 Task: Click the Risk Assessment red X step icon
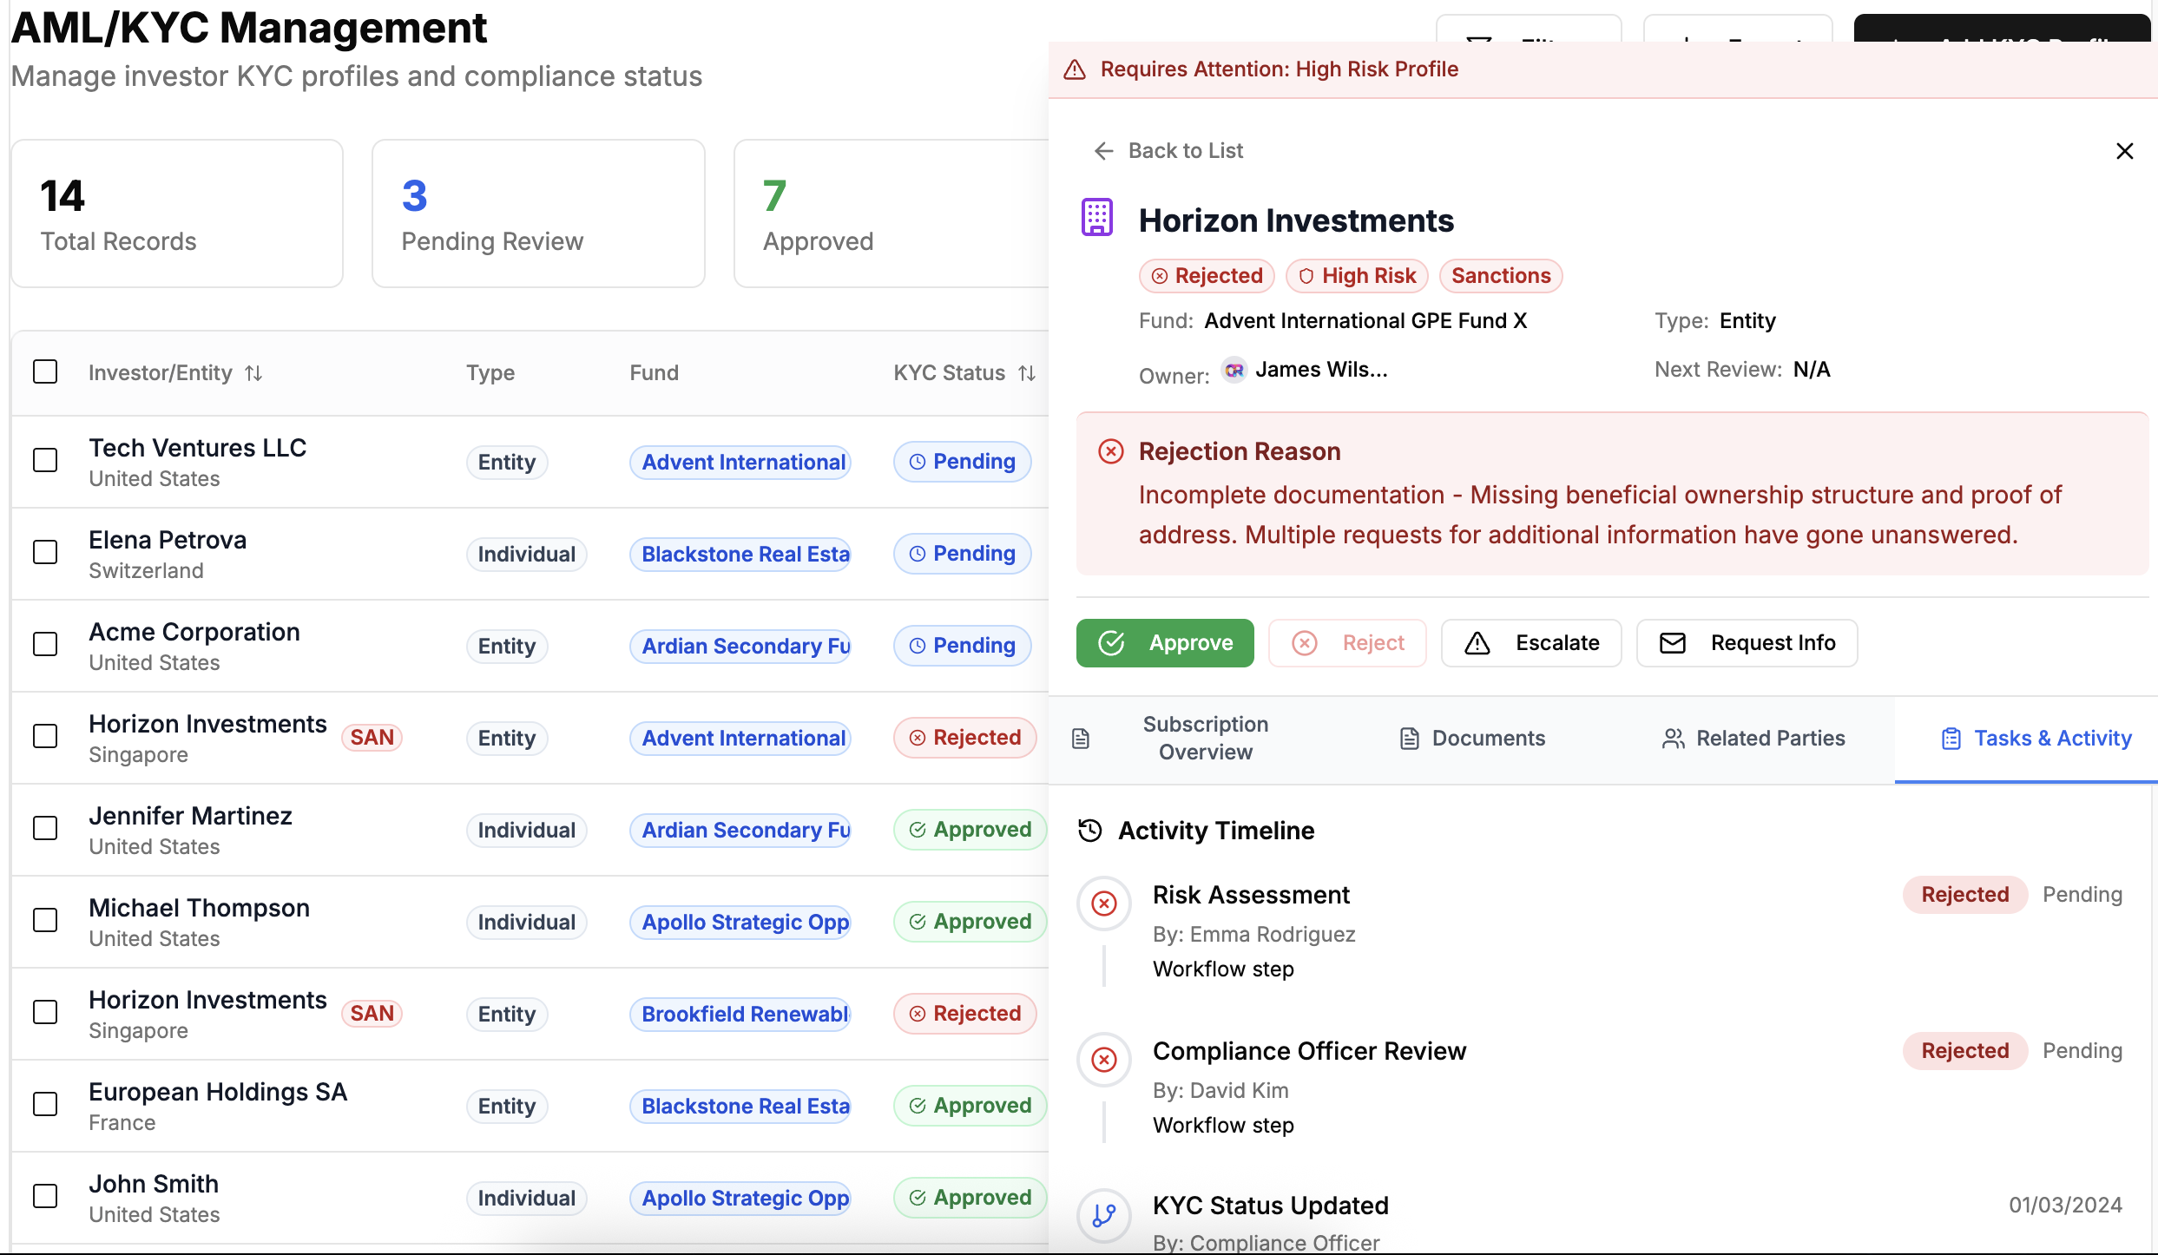(x=1104, y=903)
